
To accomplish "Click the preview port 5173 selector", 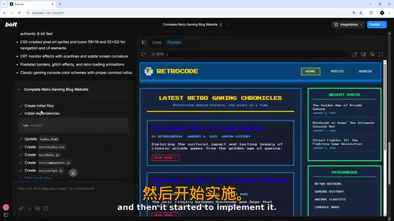I will 158,54.
